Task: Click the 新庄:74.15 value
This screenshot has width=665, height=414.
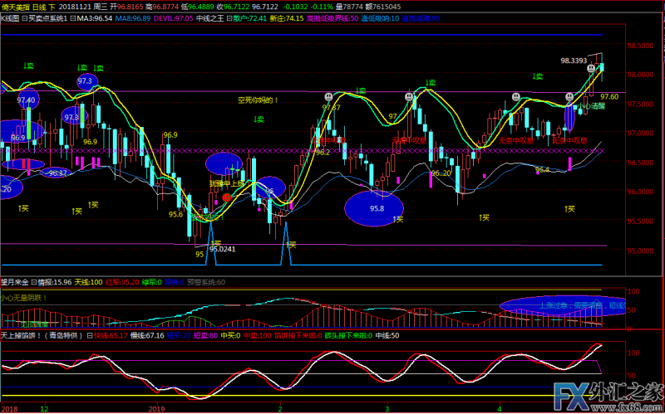Action: 286,18
